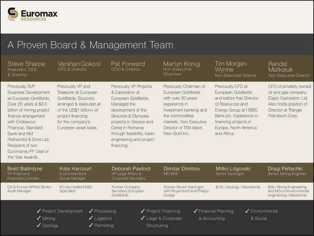Click the slide title 'A Proven Board & Management Team'

click(90, 45)
